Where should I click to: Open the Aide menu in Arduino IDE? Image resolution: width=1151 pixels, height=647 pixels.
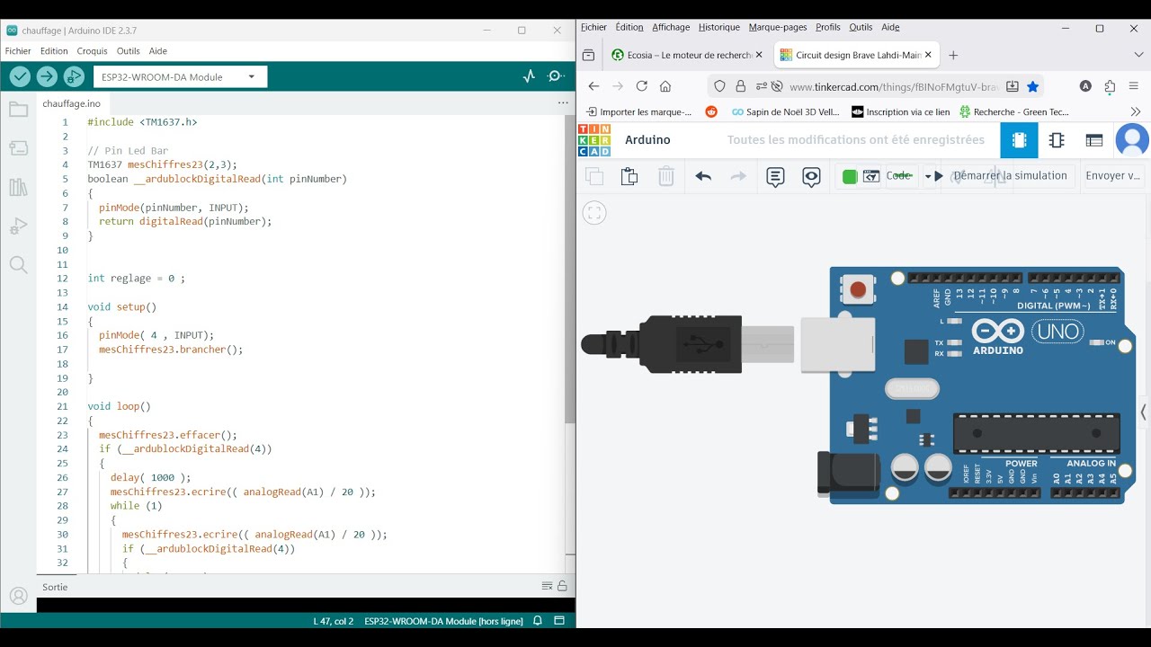coord(158,51)
